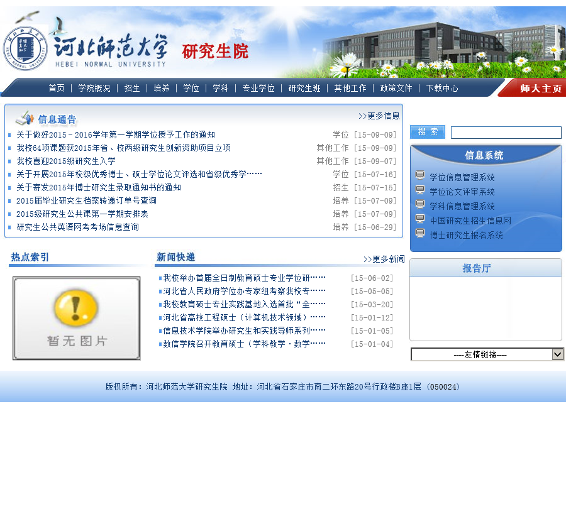Open >>更多信息 link in announcements

pyautogui.click(x=379, y=116)
